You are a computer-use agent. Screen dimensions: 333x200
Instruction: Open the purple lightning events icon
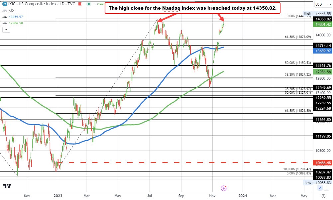click(x=223, y=188)
